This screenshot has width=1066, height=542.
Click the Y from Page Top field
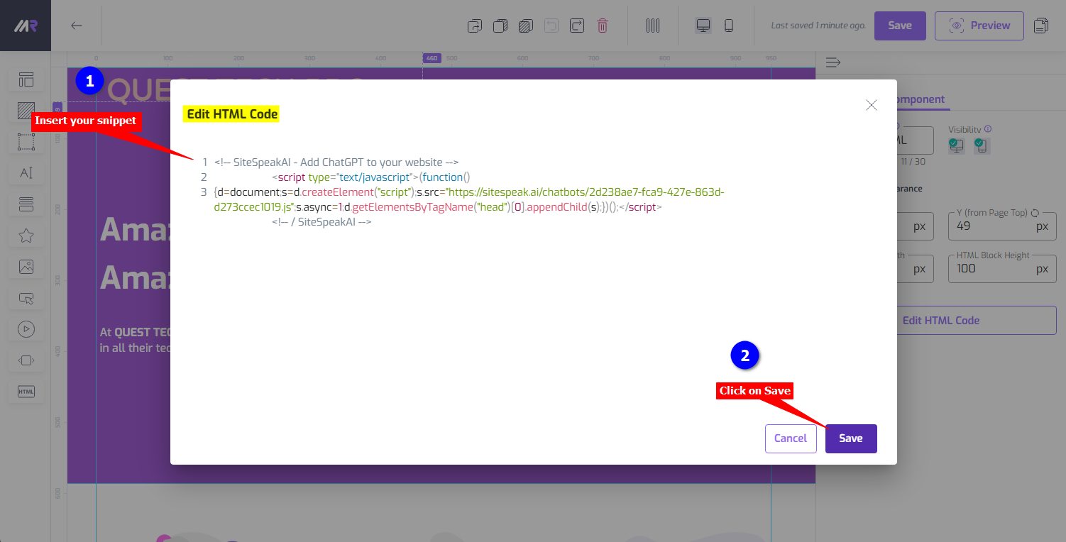pos(993,226)
